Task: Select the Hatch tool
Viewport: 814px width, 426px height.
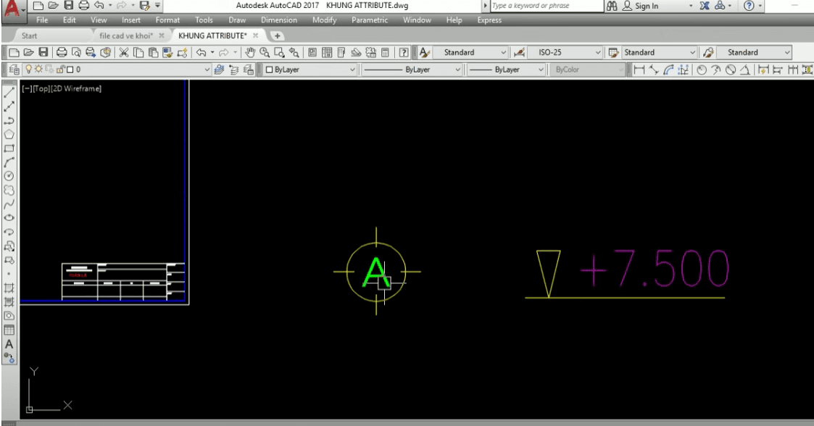Action: pyautogui.click(x=9, y=288)
